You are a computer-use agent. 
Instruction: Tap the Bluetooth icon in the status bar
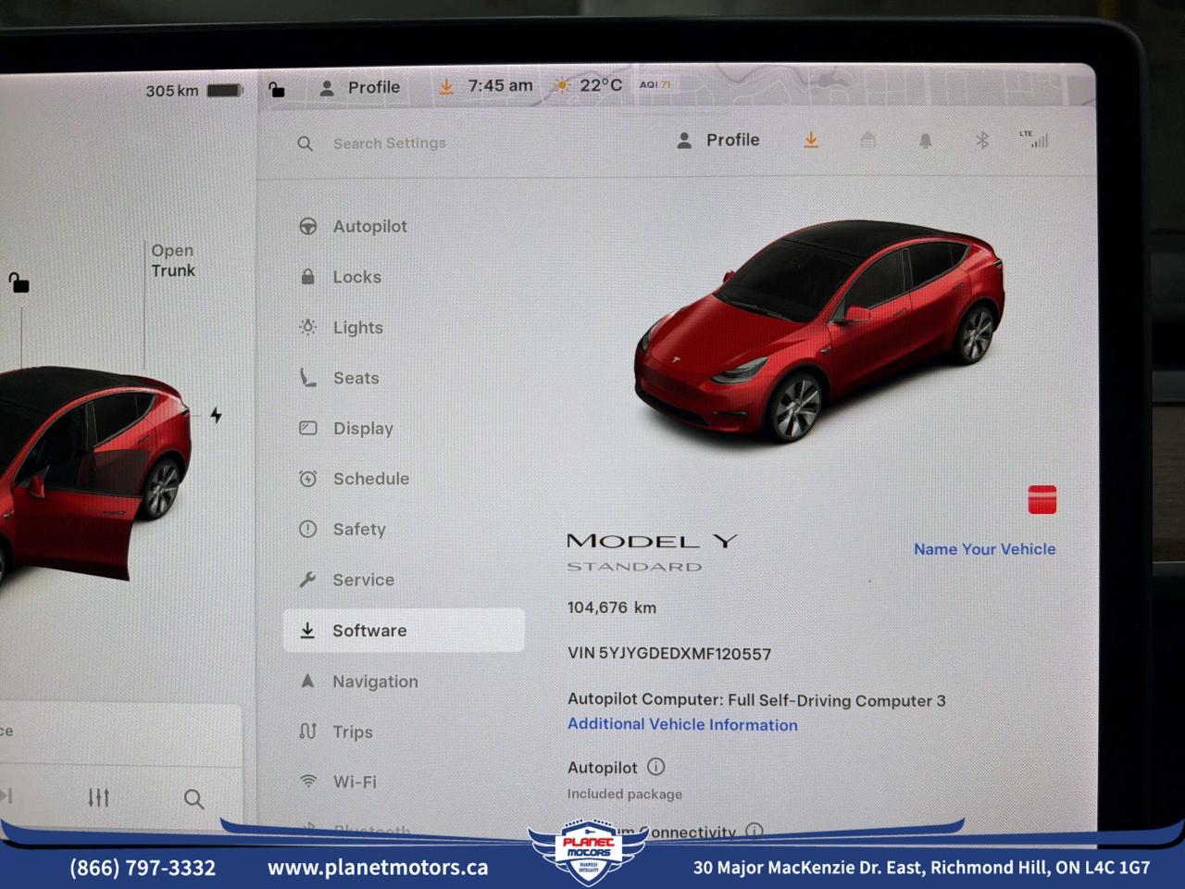(982, 141)
